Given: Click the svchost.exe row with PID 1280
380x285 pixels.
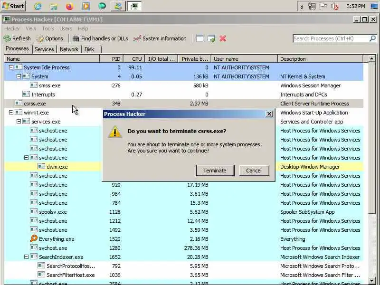Looking at the screenshot, I should pos(184,248).
